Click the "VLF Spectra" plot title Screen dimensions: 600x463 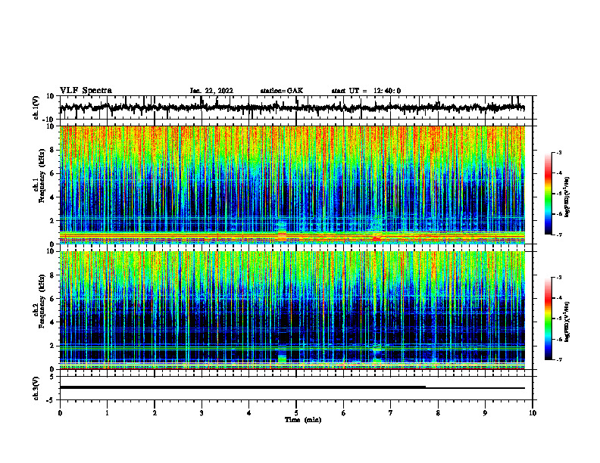86,91
